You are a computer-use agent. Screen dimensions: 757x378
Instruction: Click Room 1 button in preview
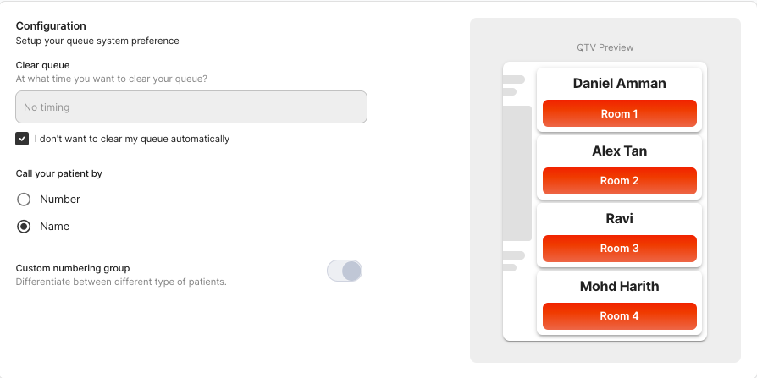click(x=620, y=114)
